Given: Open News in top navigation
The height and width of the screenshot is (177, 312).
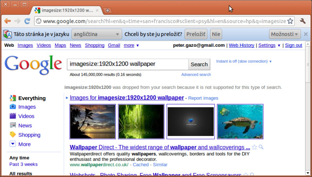Looking at the screenshot, I should click(75, 45).
